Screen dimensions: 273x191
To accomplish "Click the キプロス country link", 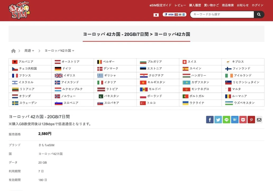I will [x=238, y=62].
